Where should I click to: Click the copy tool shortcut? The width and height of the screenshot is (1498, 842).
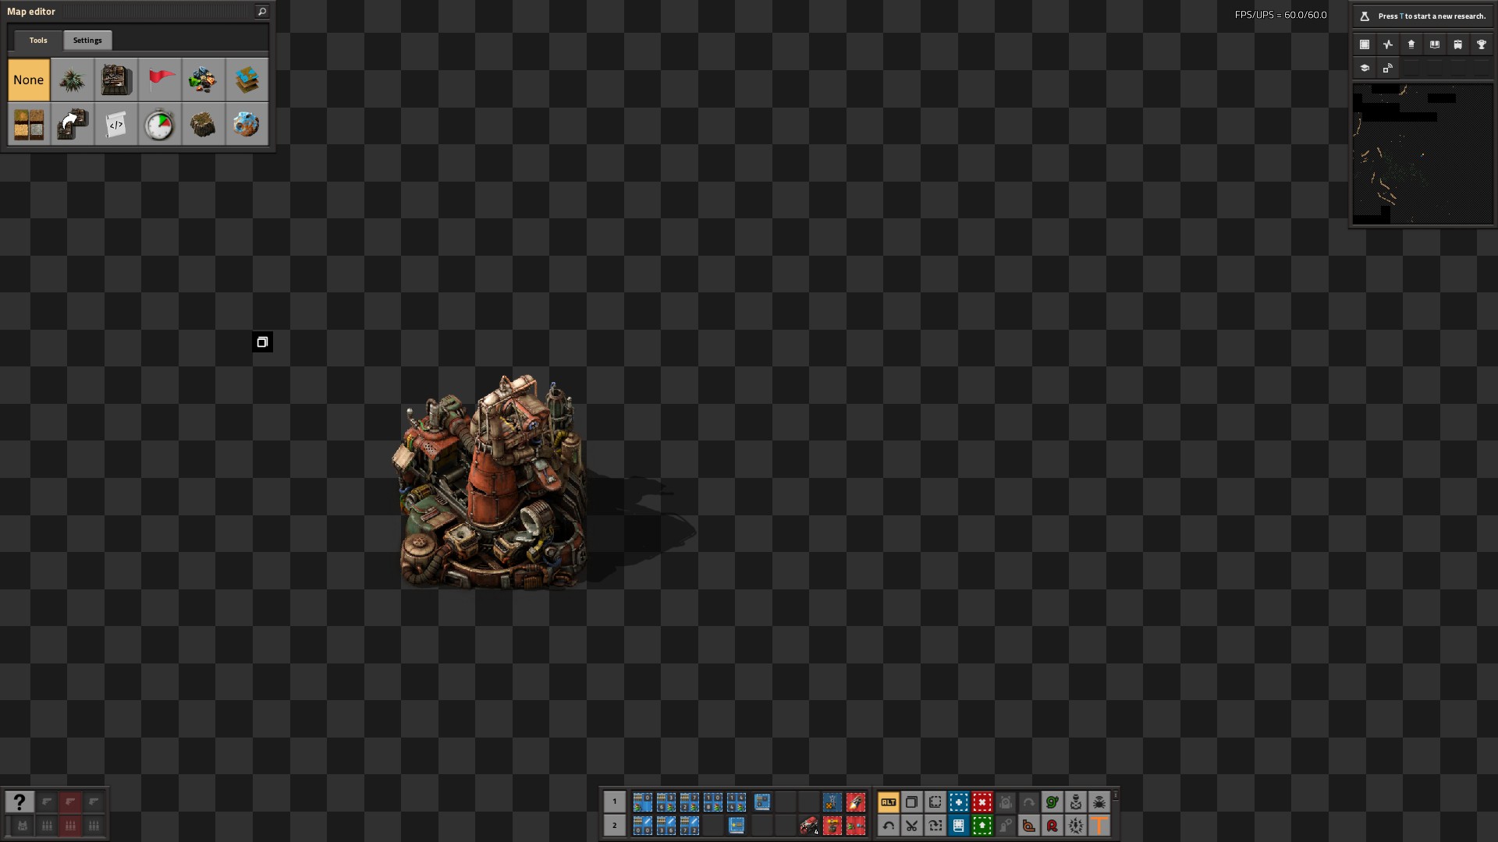[912, 801]
